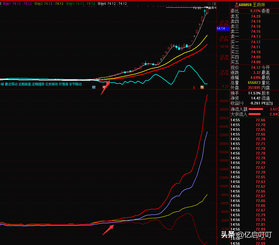Select the 近期新高 tag
Viewport: 279px width, 245px height.
pyautogui.click(x=25, y=84)
